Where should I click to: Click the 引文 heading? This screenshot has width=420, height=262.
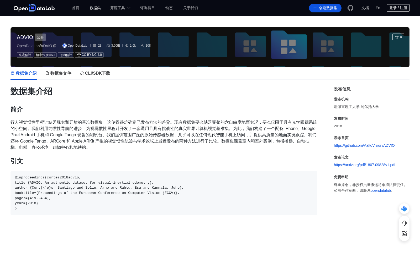(x=17, y=161)
